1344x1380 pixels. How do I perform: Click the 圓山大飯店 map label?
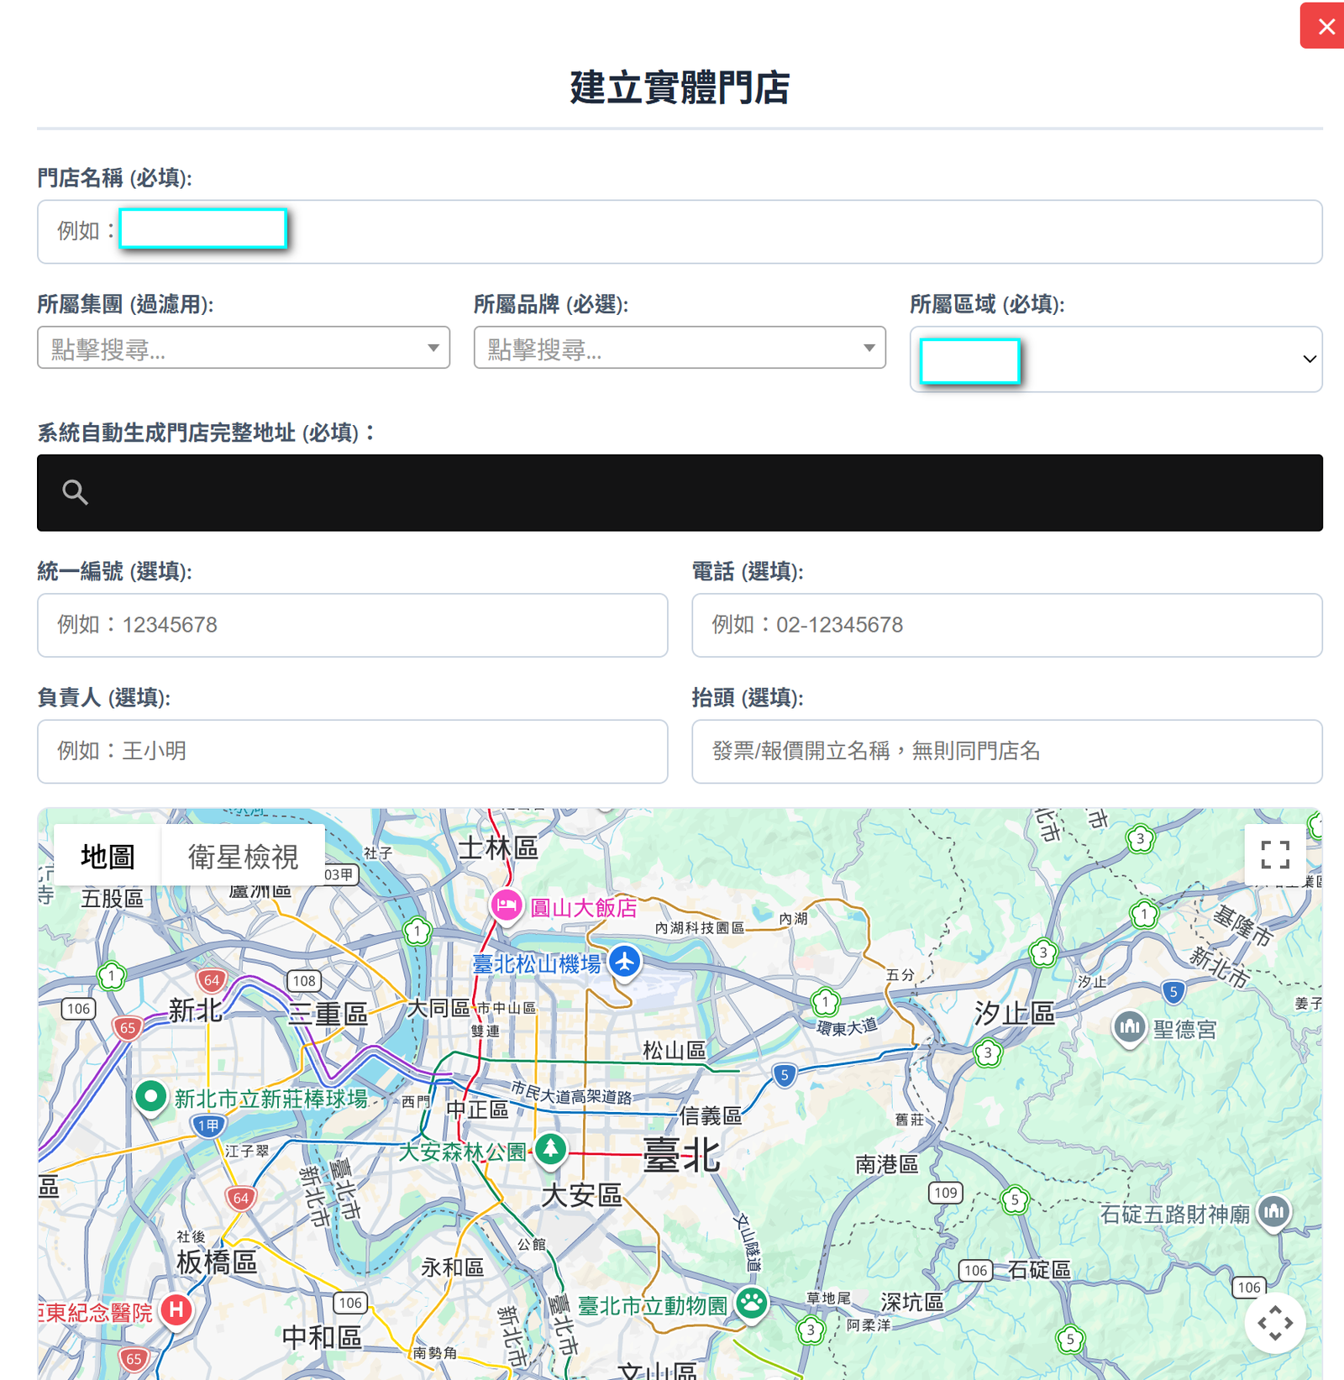click(x=584, y=908)
